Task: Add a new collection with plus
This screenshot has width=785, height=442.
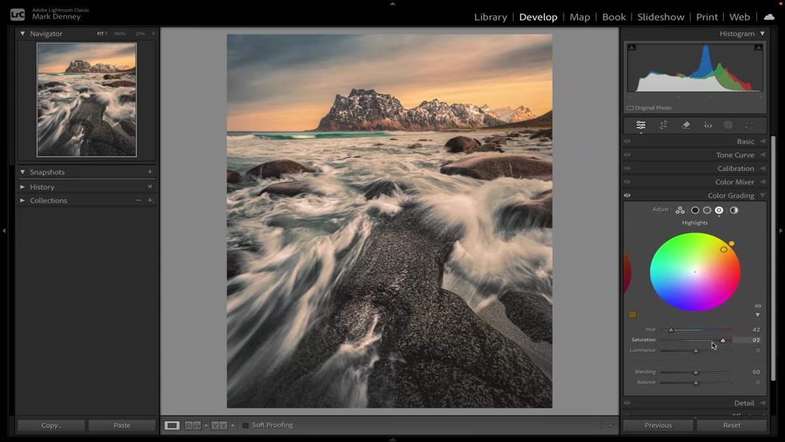Action: click(150, 200)
